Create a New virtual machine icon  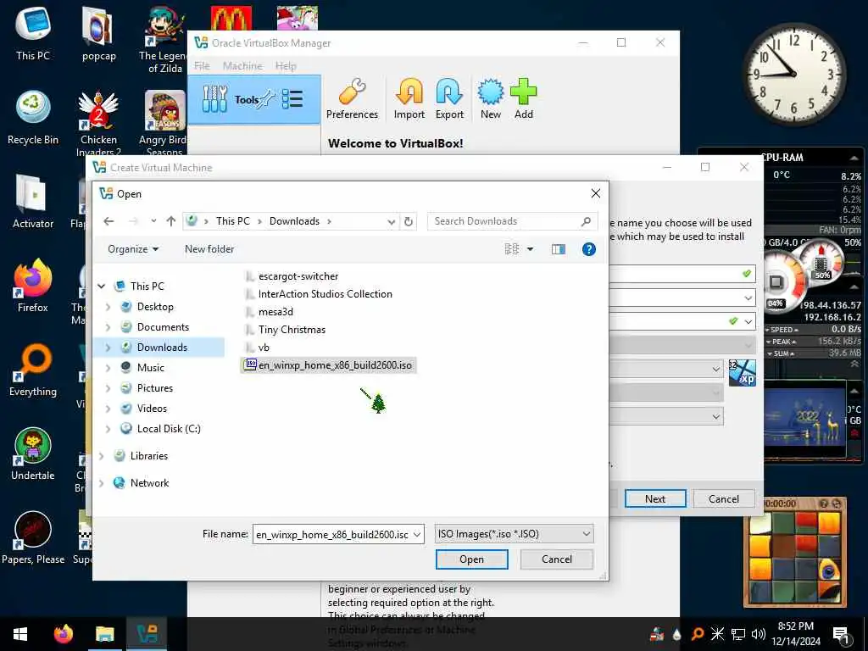pos(491,98)
